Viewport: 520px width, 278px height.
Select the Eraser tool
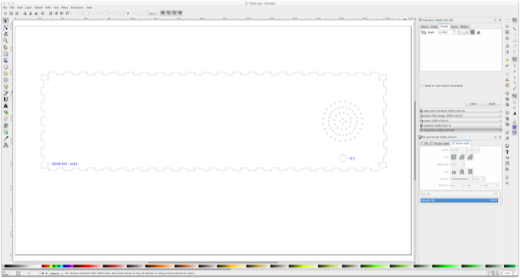[5, 118]
